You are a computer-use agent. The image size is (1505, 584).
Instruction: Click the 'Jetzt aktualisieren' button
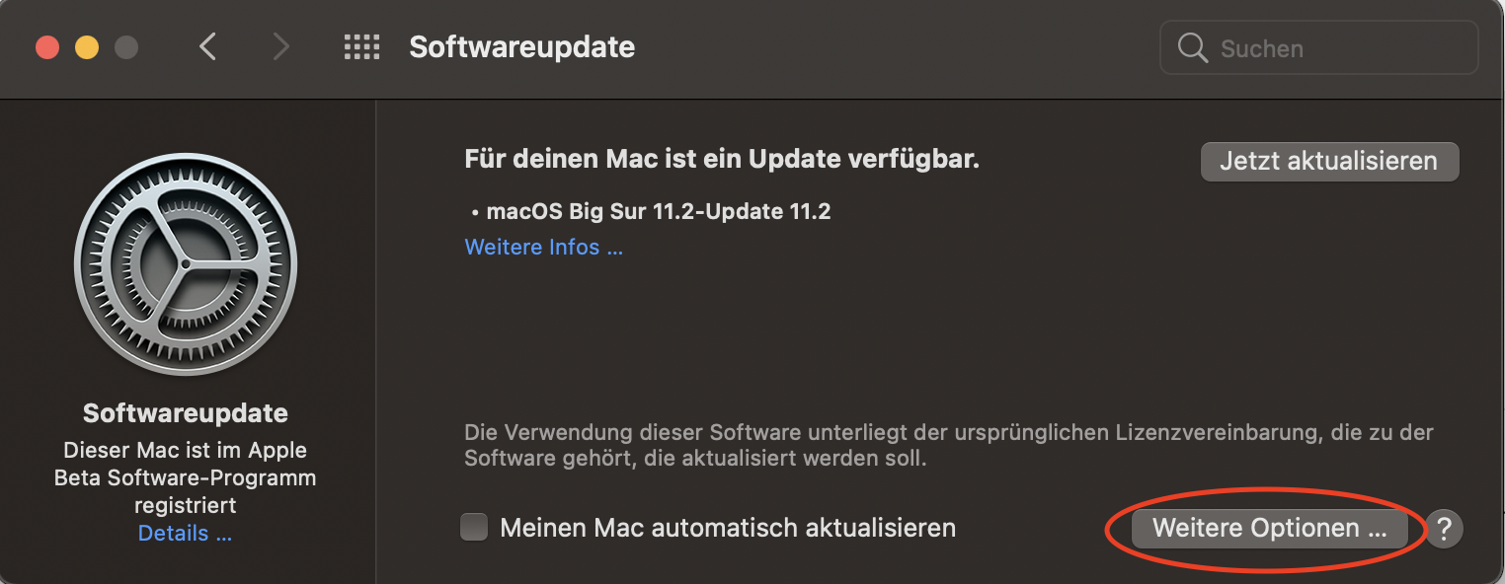pos(1329,162)
